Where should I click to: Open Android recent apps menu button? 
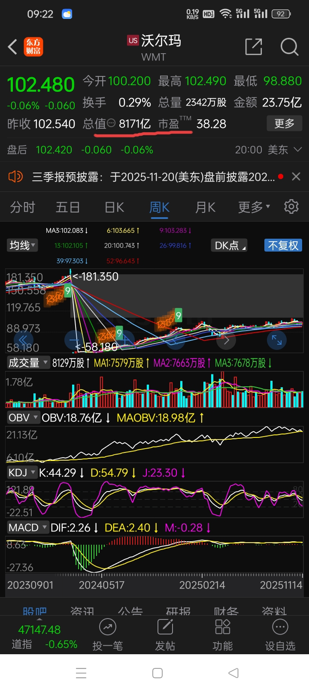(x=81, y=673)
